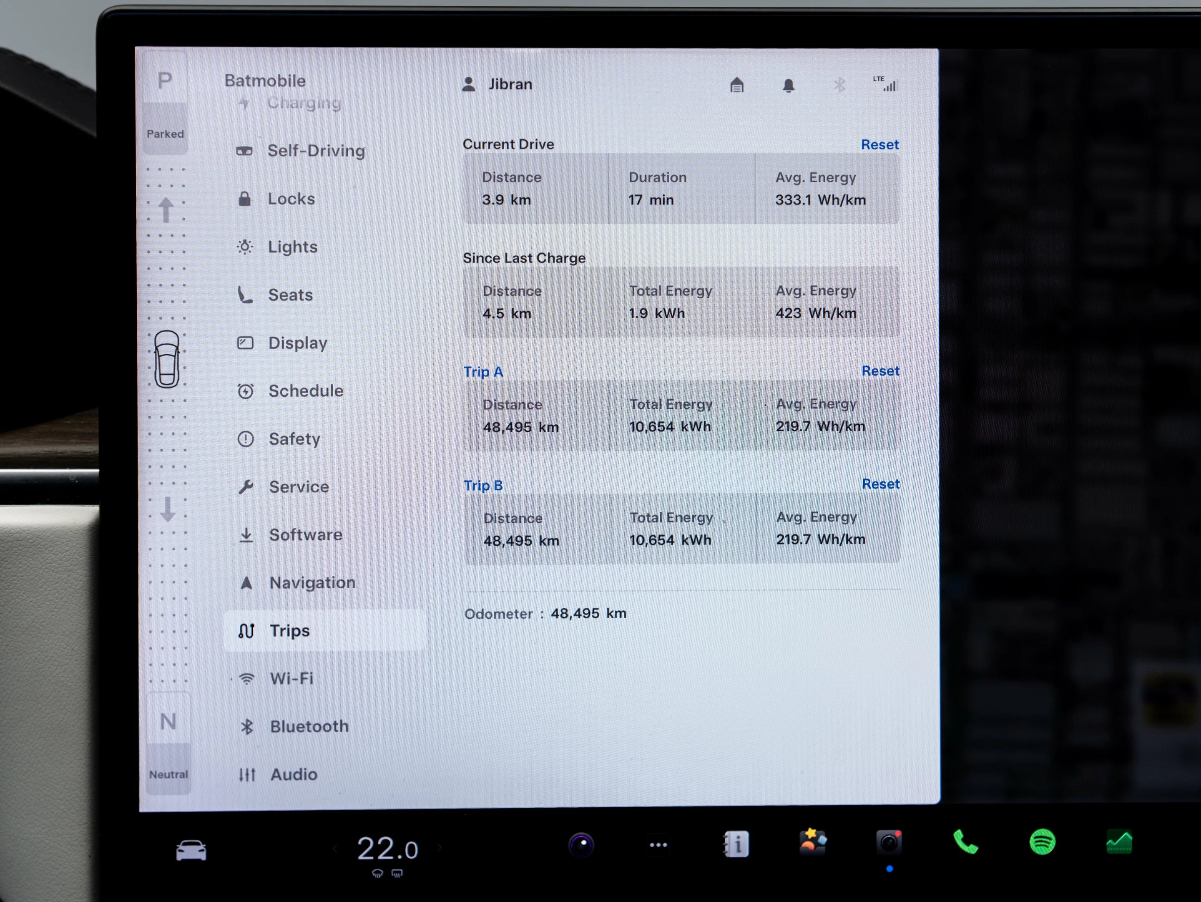
Task: Reset Trip B statistics
Action: click(x=880, y=484)
